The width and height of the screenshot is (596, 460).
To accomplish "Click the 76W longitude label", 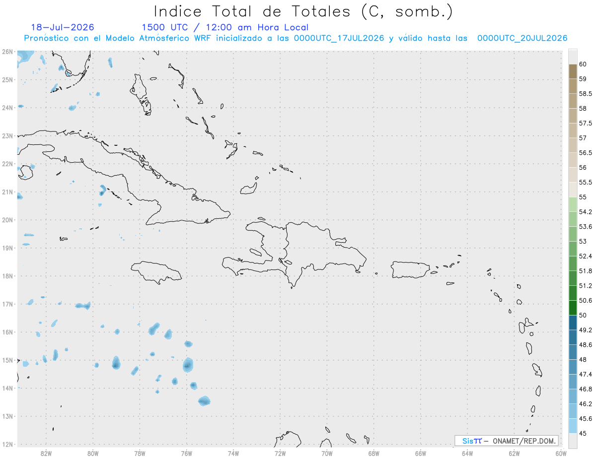I will (x=186, y=453).
